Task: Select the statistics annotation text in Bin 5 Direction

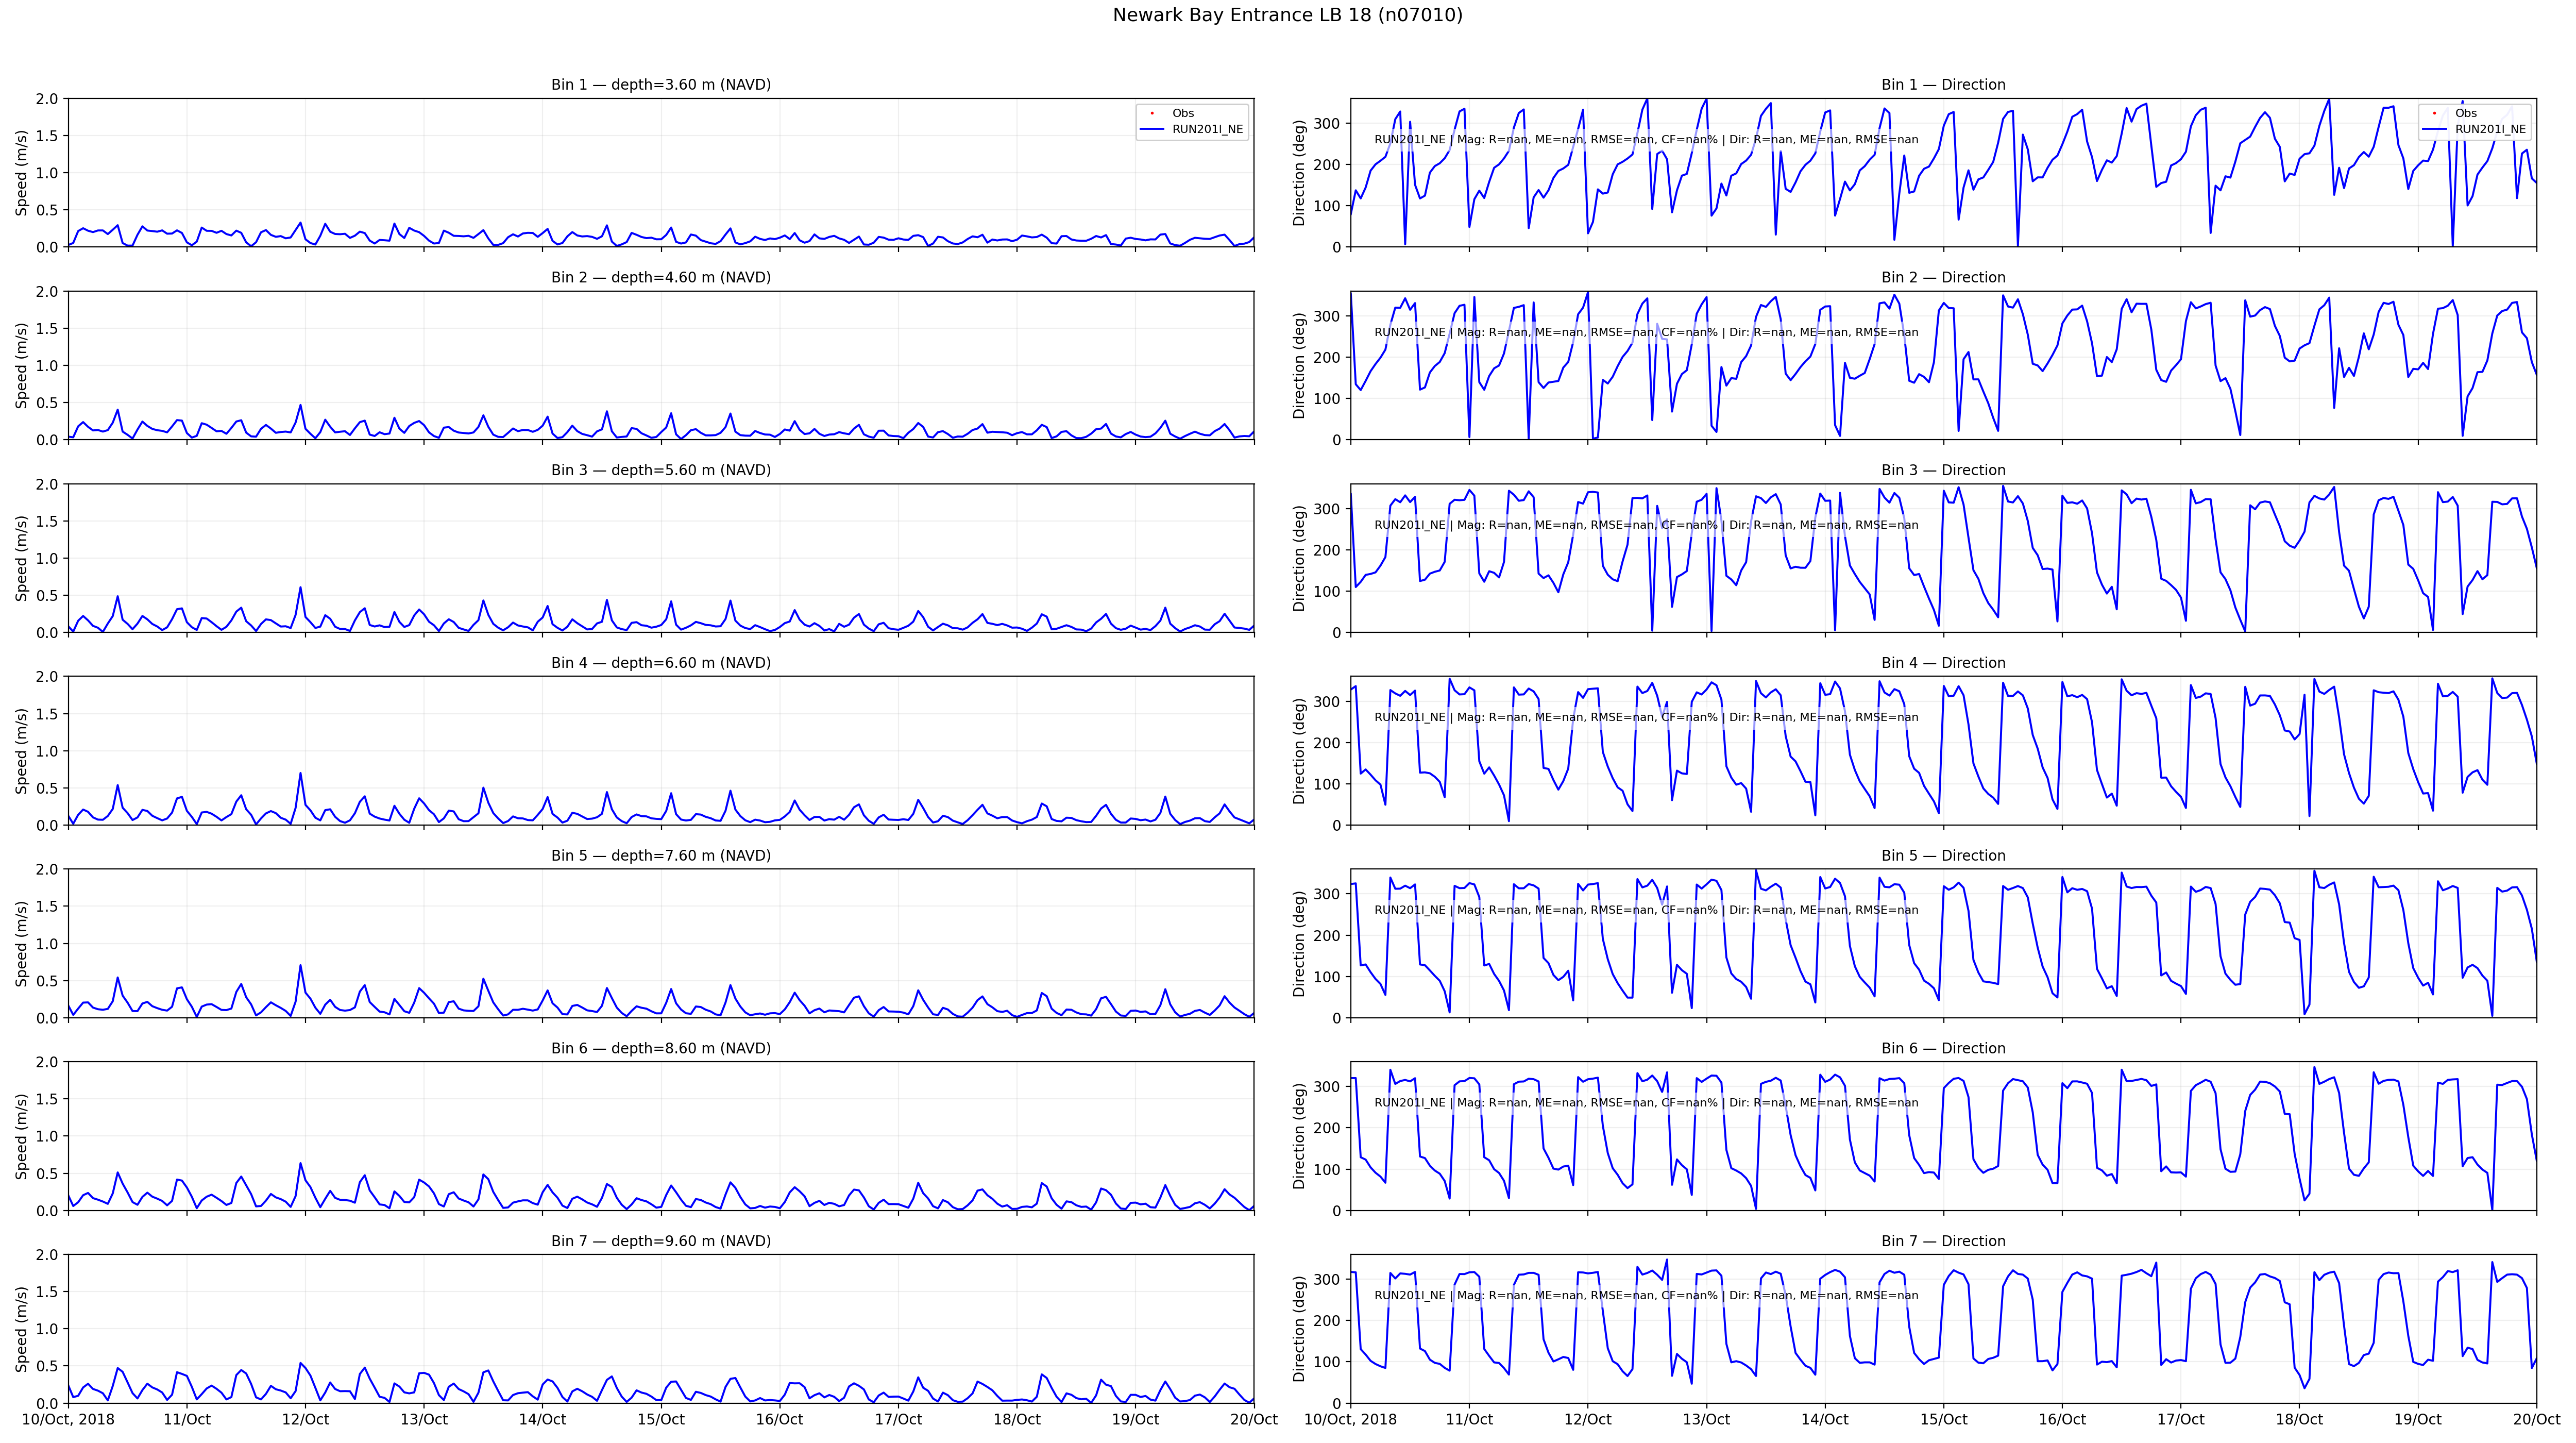Action: [x=1646, y=911]
